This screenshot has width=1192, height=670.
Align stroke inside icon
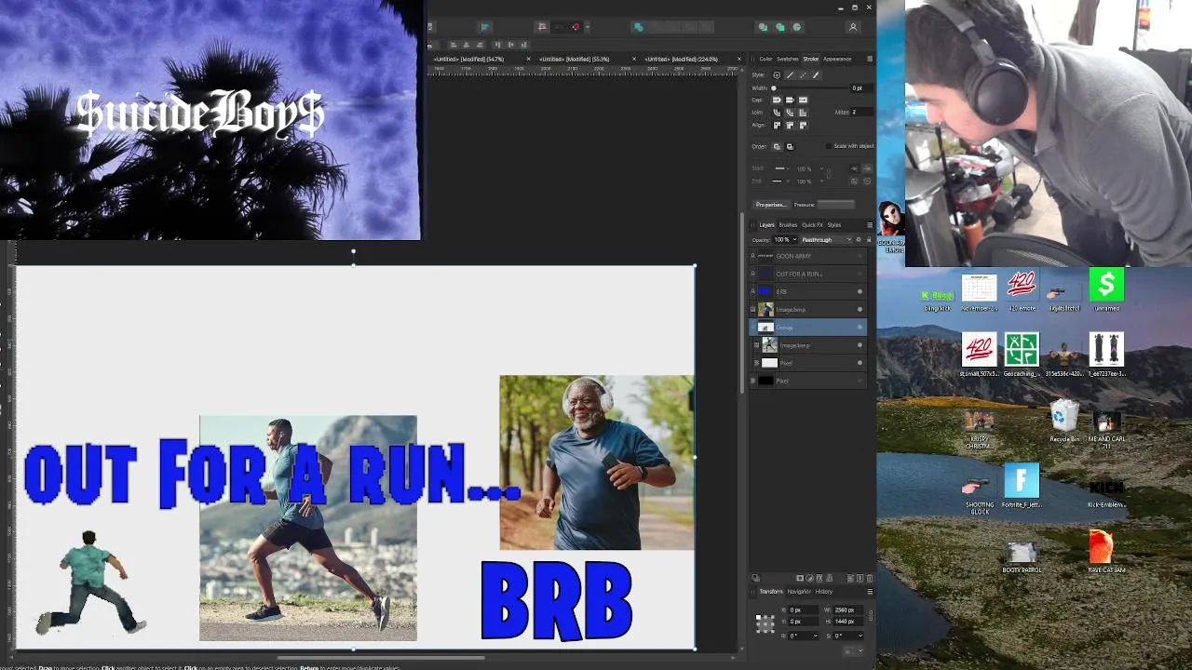pyautogui.click(x=790, y=125)
